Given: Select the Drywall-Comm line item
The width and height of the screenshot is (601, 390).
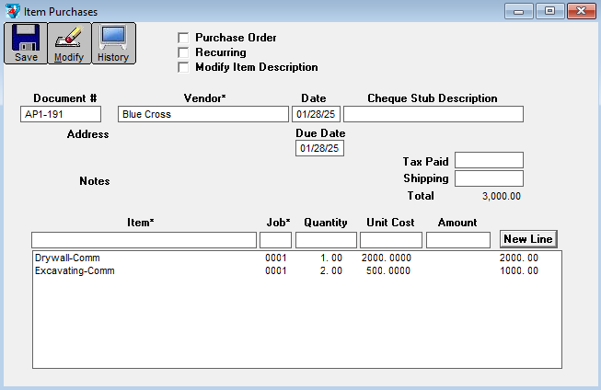Looking at the screenshot, I should (61, 258).
